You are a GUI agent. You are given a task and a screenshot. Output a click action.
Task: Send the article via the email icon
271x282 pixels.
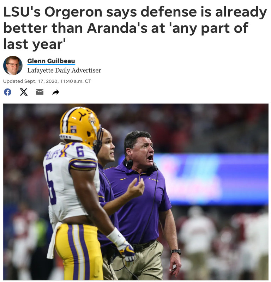coord(40,92)
